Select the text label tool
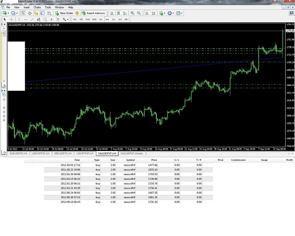Viewport: 295px width, 236px height. tap(58, 19)
